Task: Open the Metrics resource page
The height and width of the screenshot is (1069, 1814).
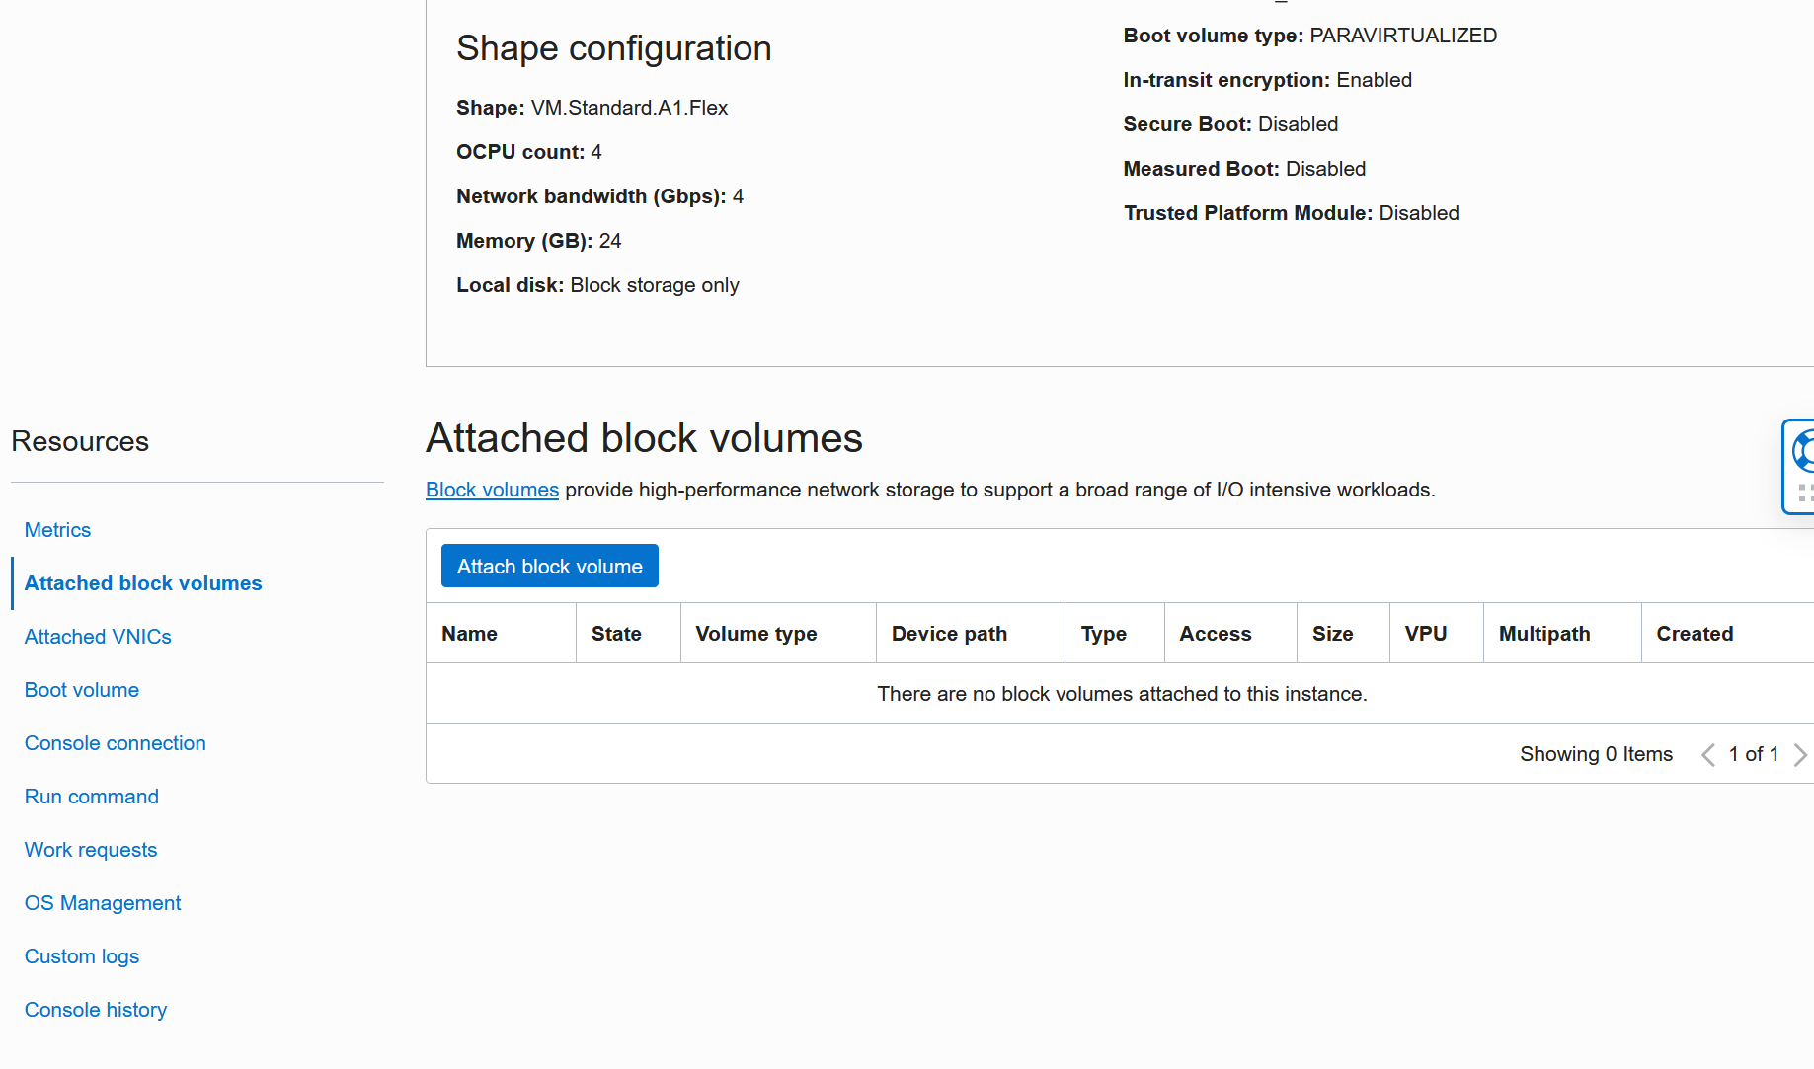Action: [57, 530]
